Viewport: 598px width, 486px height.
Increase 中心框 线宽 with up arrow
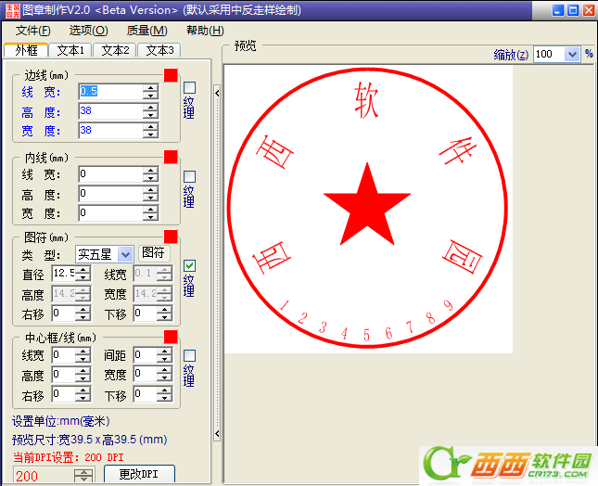83,352
